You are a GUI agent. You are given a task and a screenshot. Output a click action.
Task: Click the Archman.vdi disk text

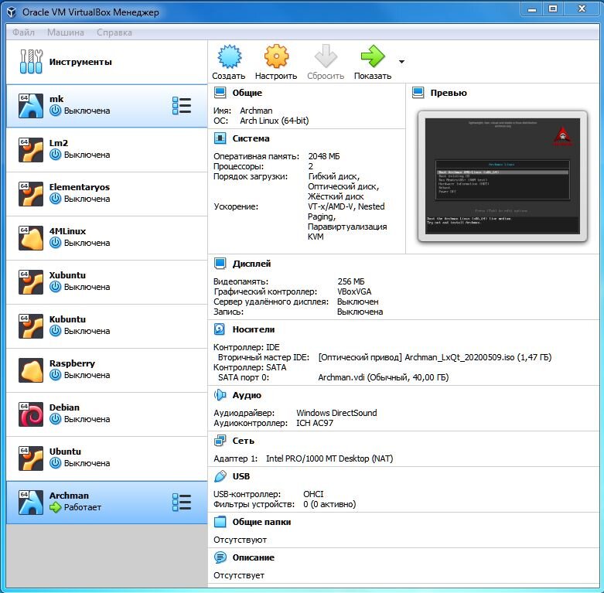click(384, 377)
